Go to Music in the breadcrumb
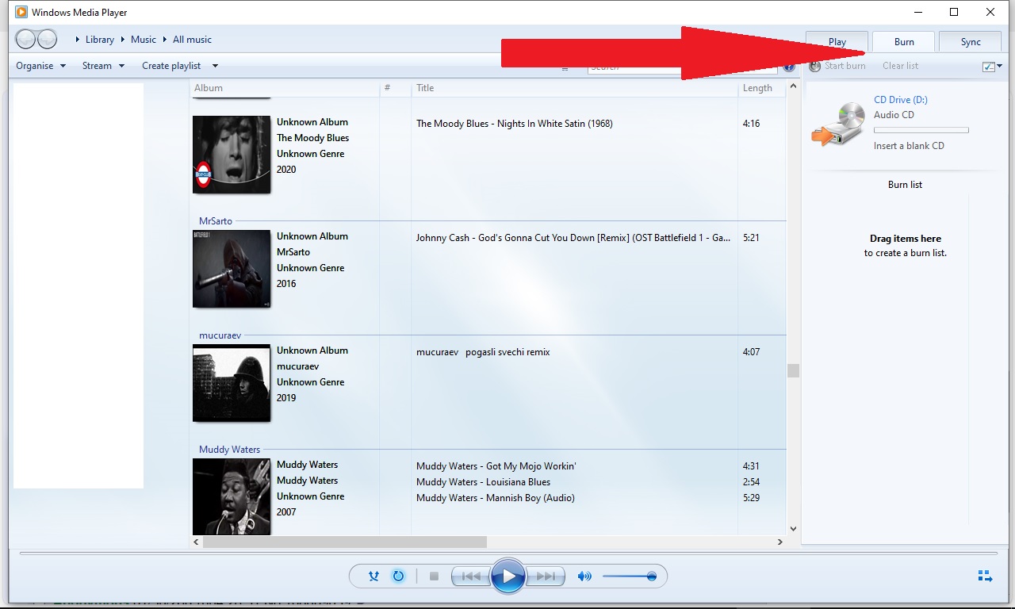 coord(144,40)
